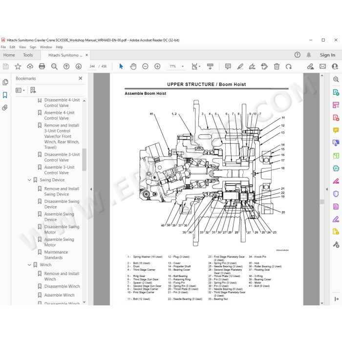Viewport: 342px width, 342px height.
Task: Open the Window menu
Action: [46, 47]
